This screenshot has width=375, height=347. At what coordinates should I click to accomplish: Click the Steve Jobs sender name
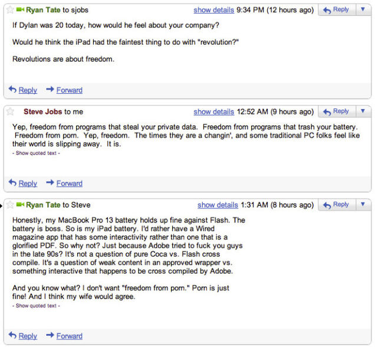(42, 112)
